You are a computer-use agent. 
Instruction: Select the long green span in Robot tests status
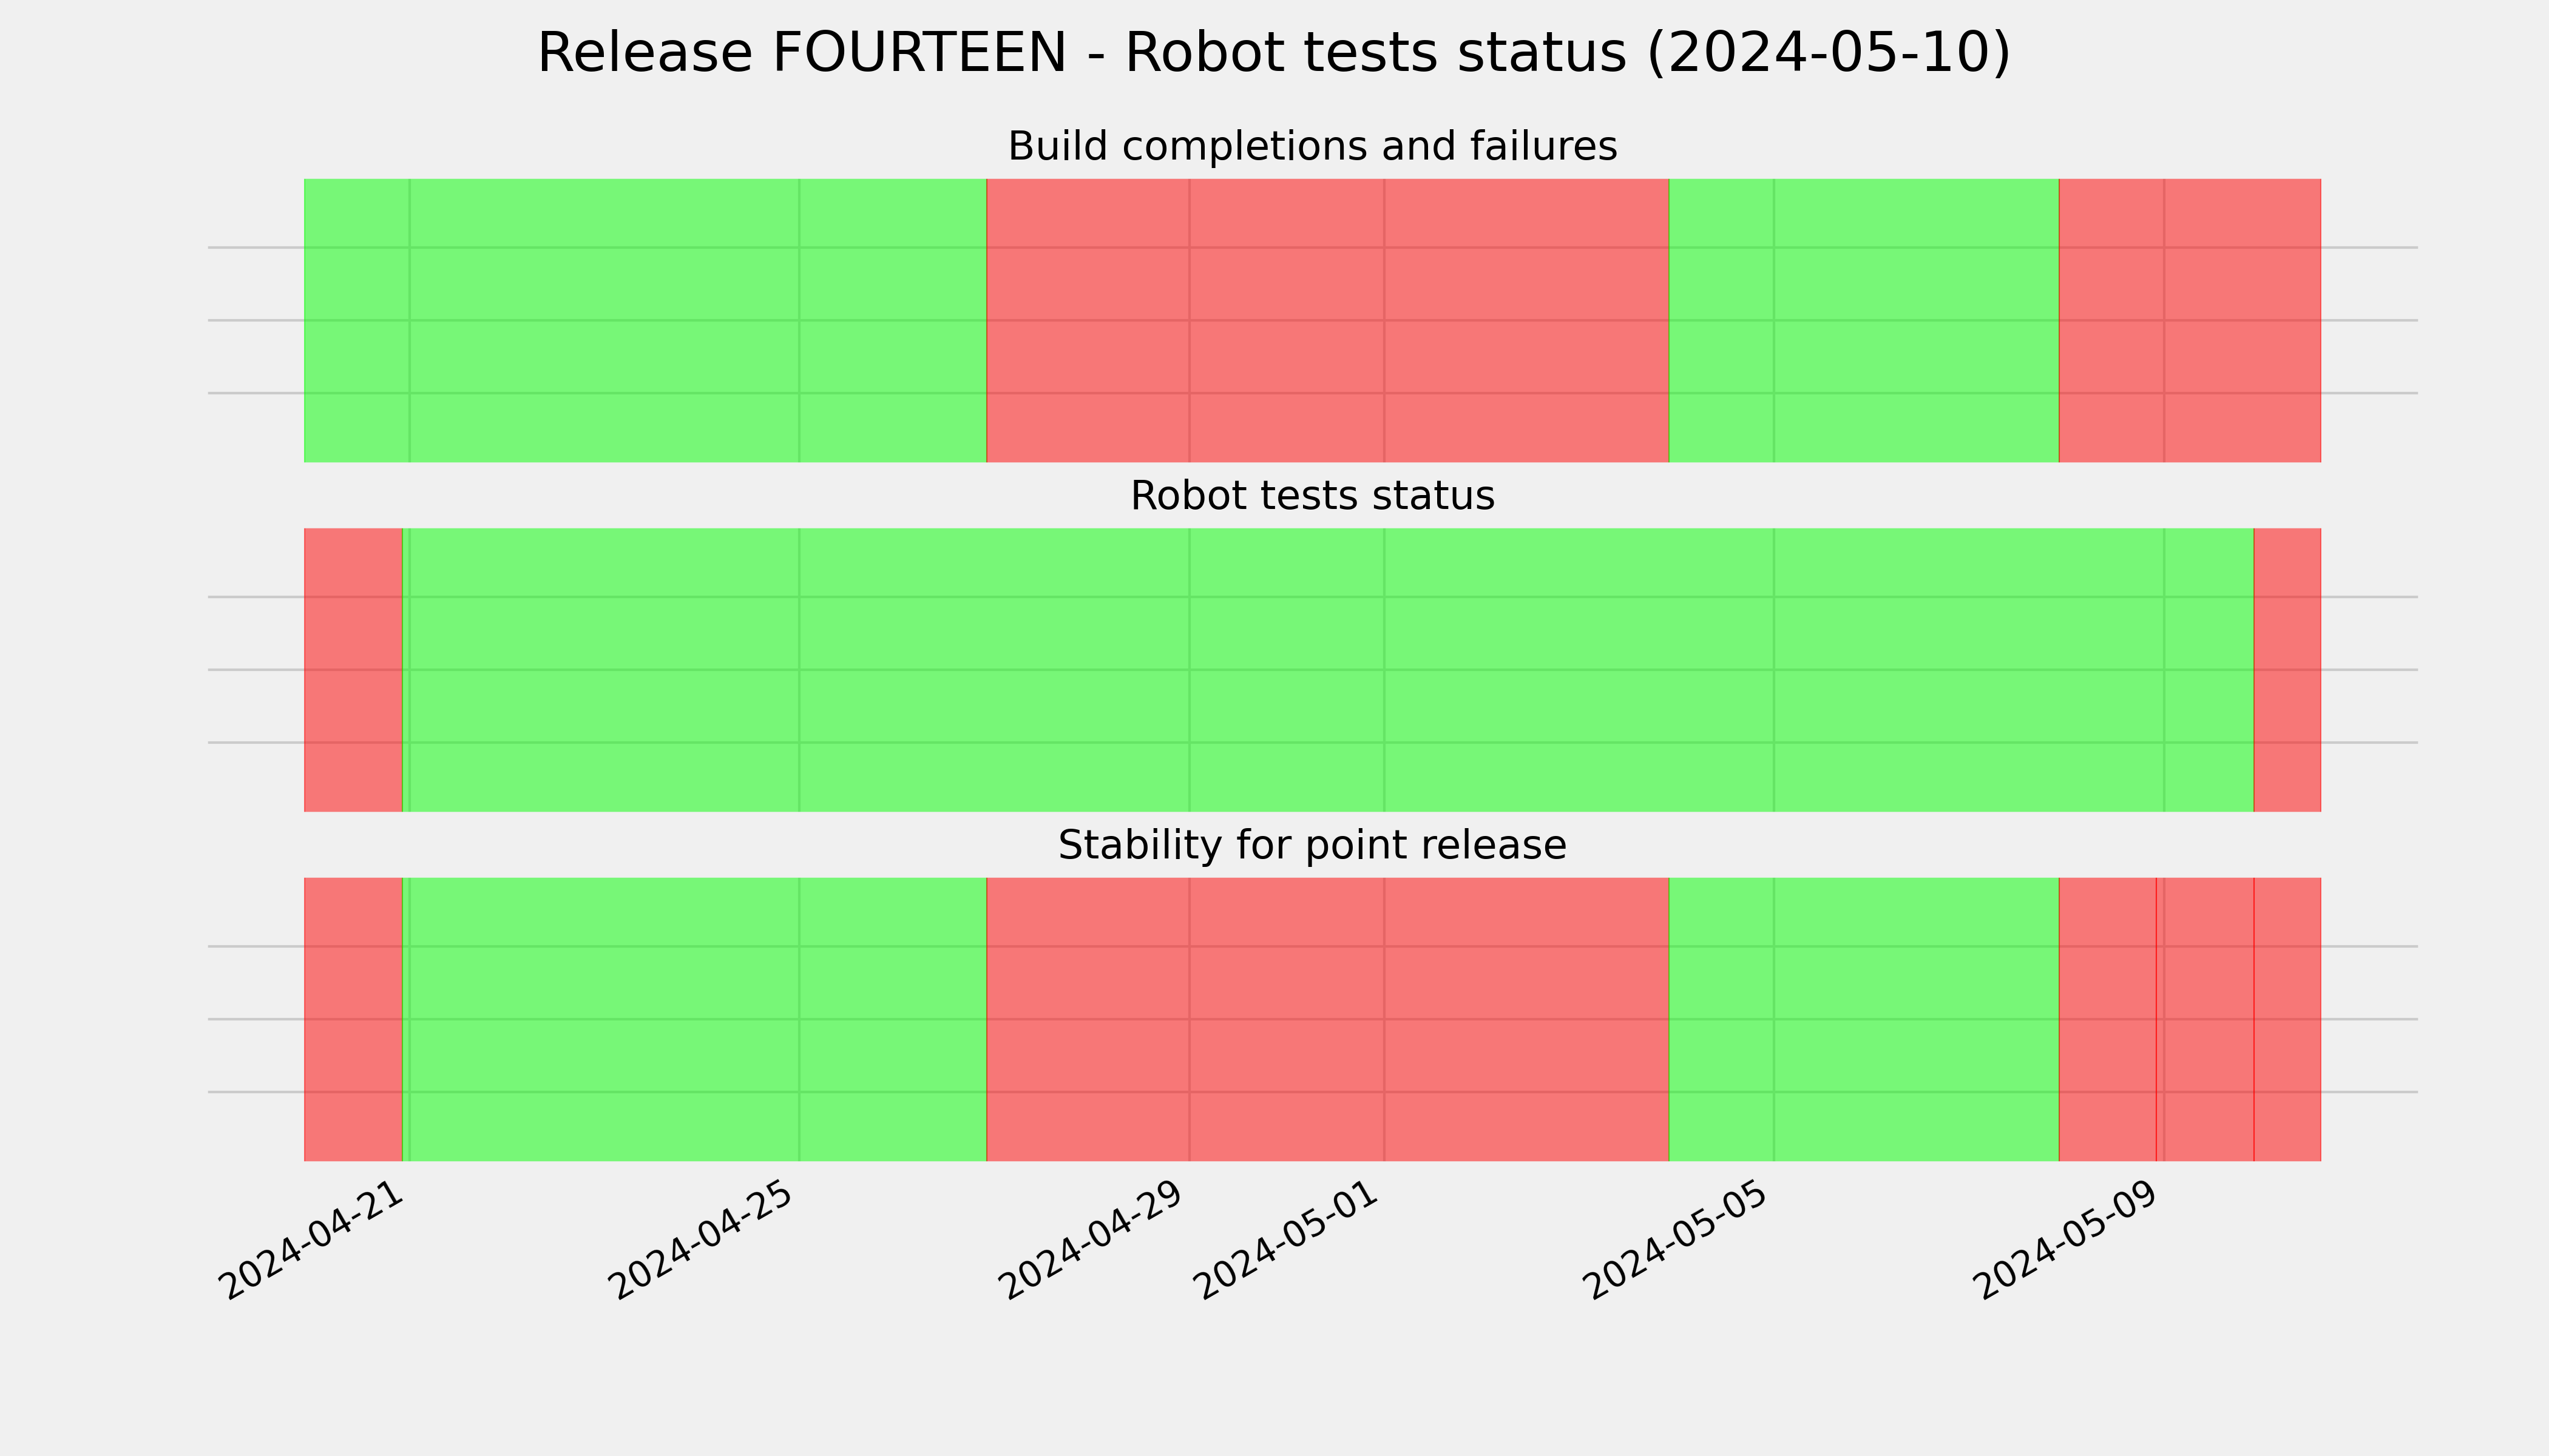tap(1329, 670)
